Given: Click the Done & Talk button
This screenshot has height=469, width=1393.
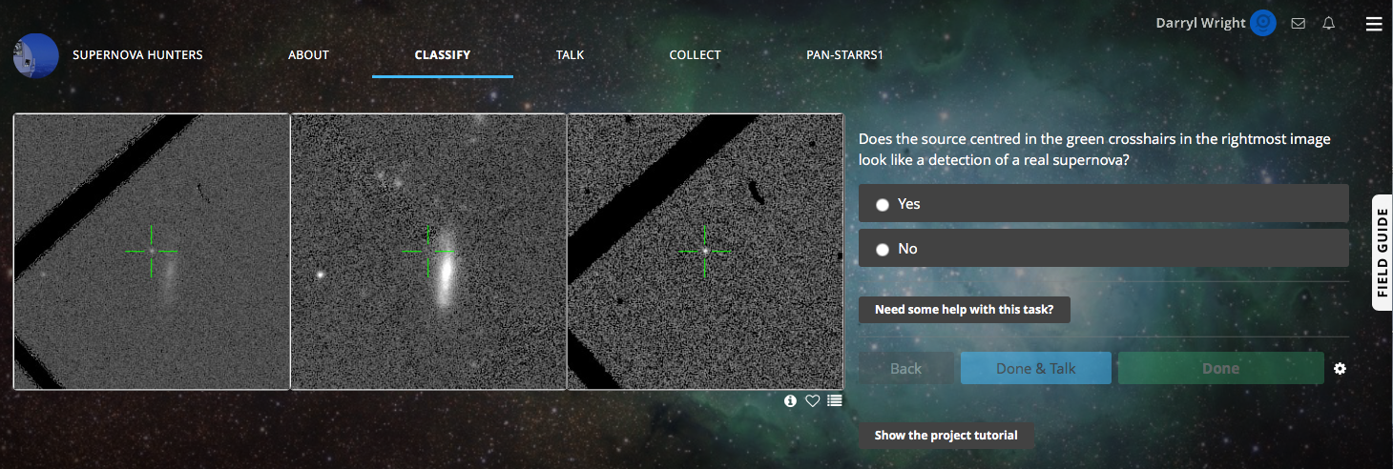Looking at the screenshot, I should [x=1036, y=368].
